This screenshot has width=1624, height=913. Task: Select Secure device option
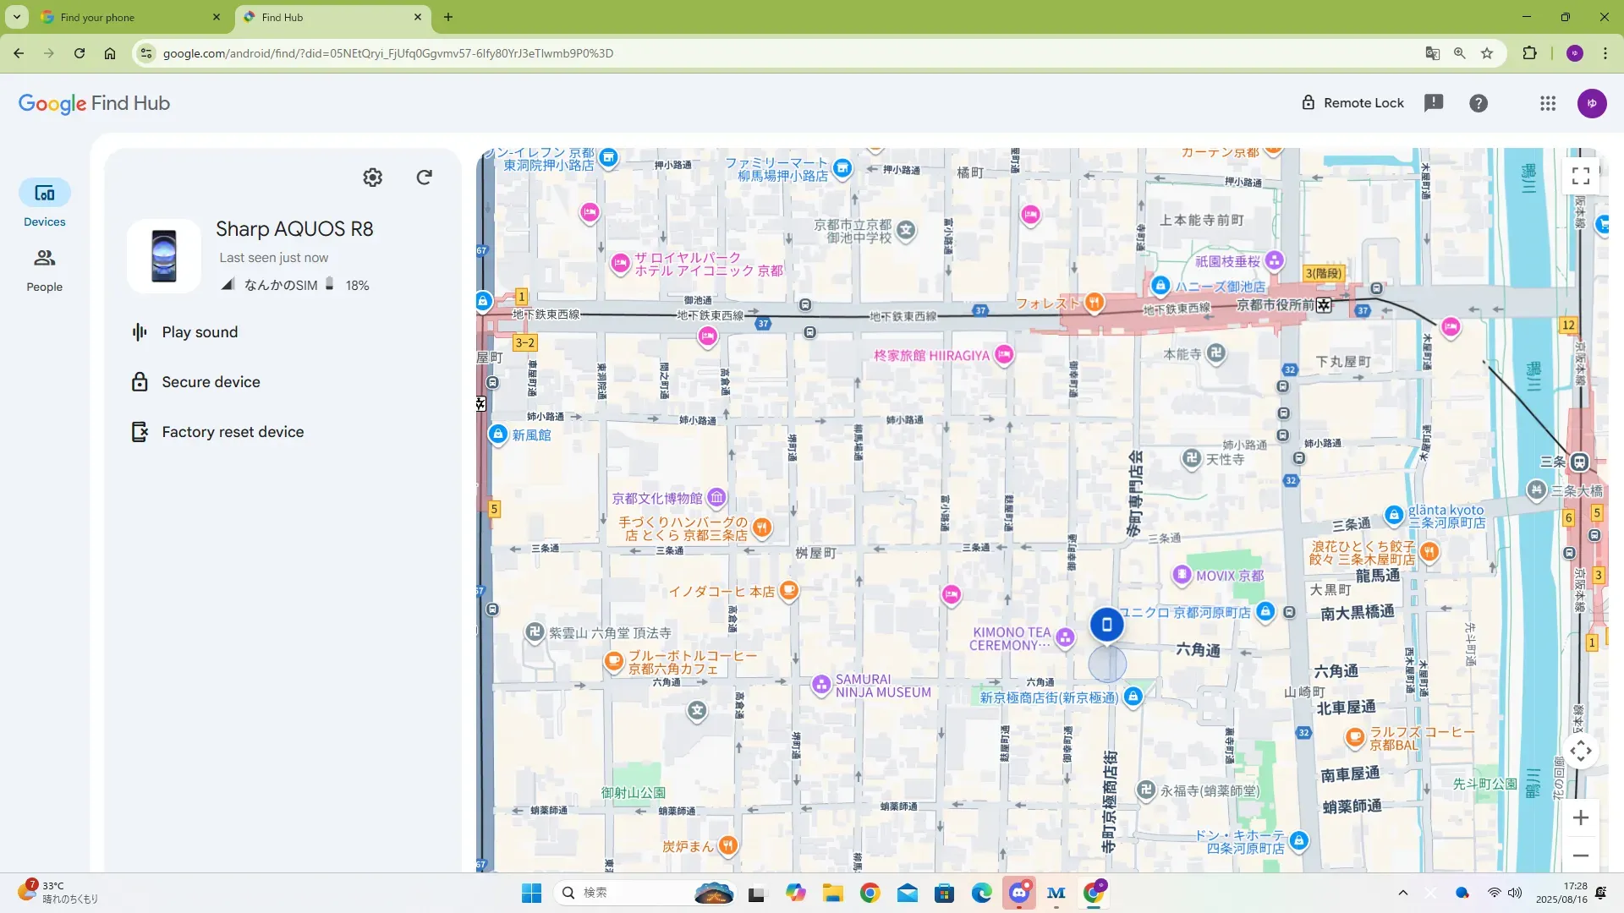(x=211, y=382)
